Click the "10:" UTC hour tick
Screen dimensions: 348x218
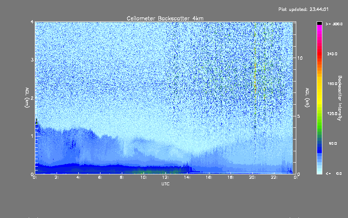tap(144, 177)
